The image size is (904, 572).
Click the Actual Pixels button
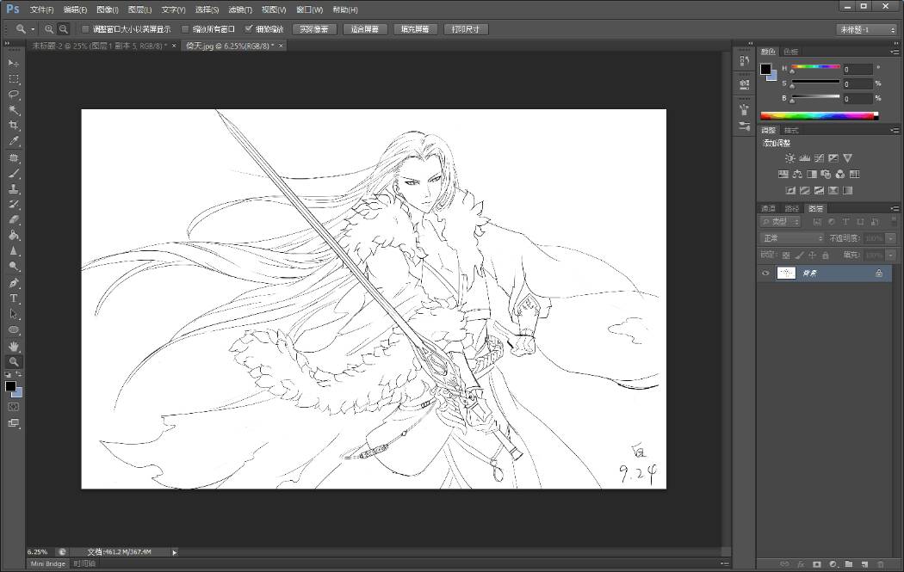point(314,29)
